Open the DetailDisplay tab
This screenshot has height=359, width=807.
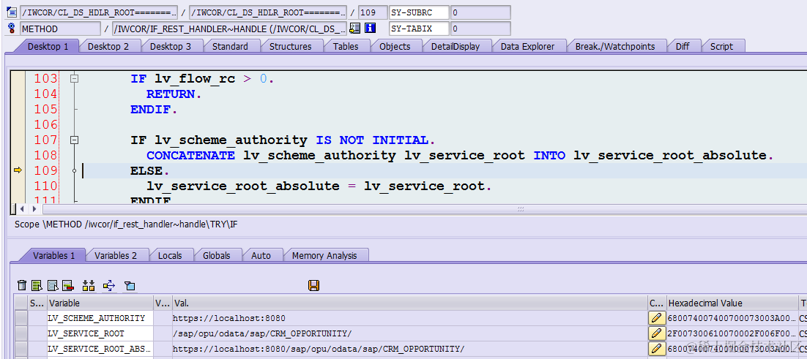tap(455, 46)
